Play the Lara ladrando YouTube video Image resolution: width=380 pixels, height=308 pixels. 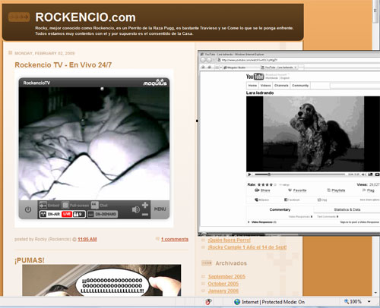pyautogui.click(x=249, y=174)
